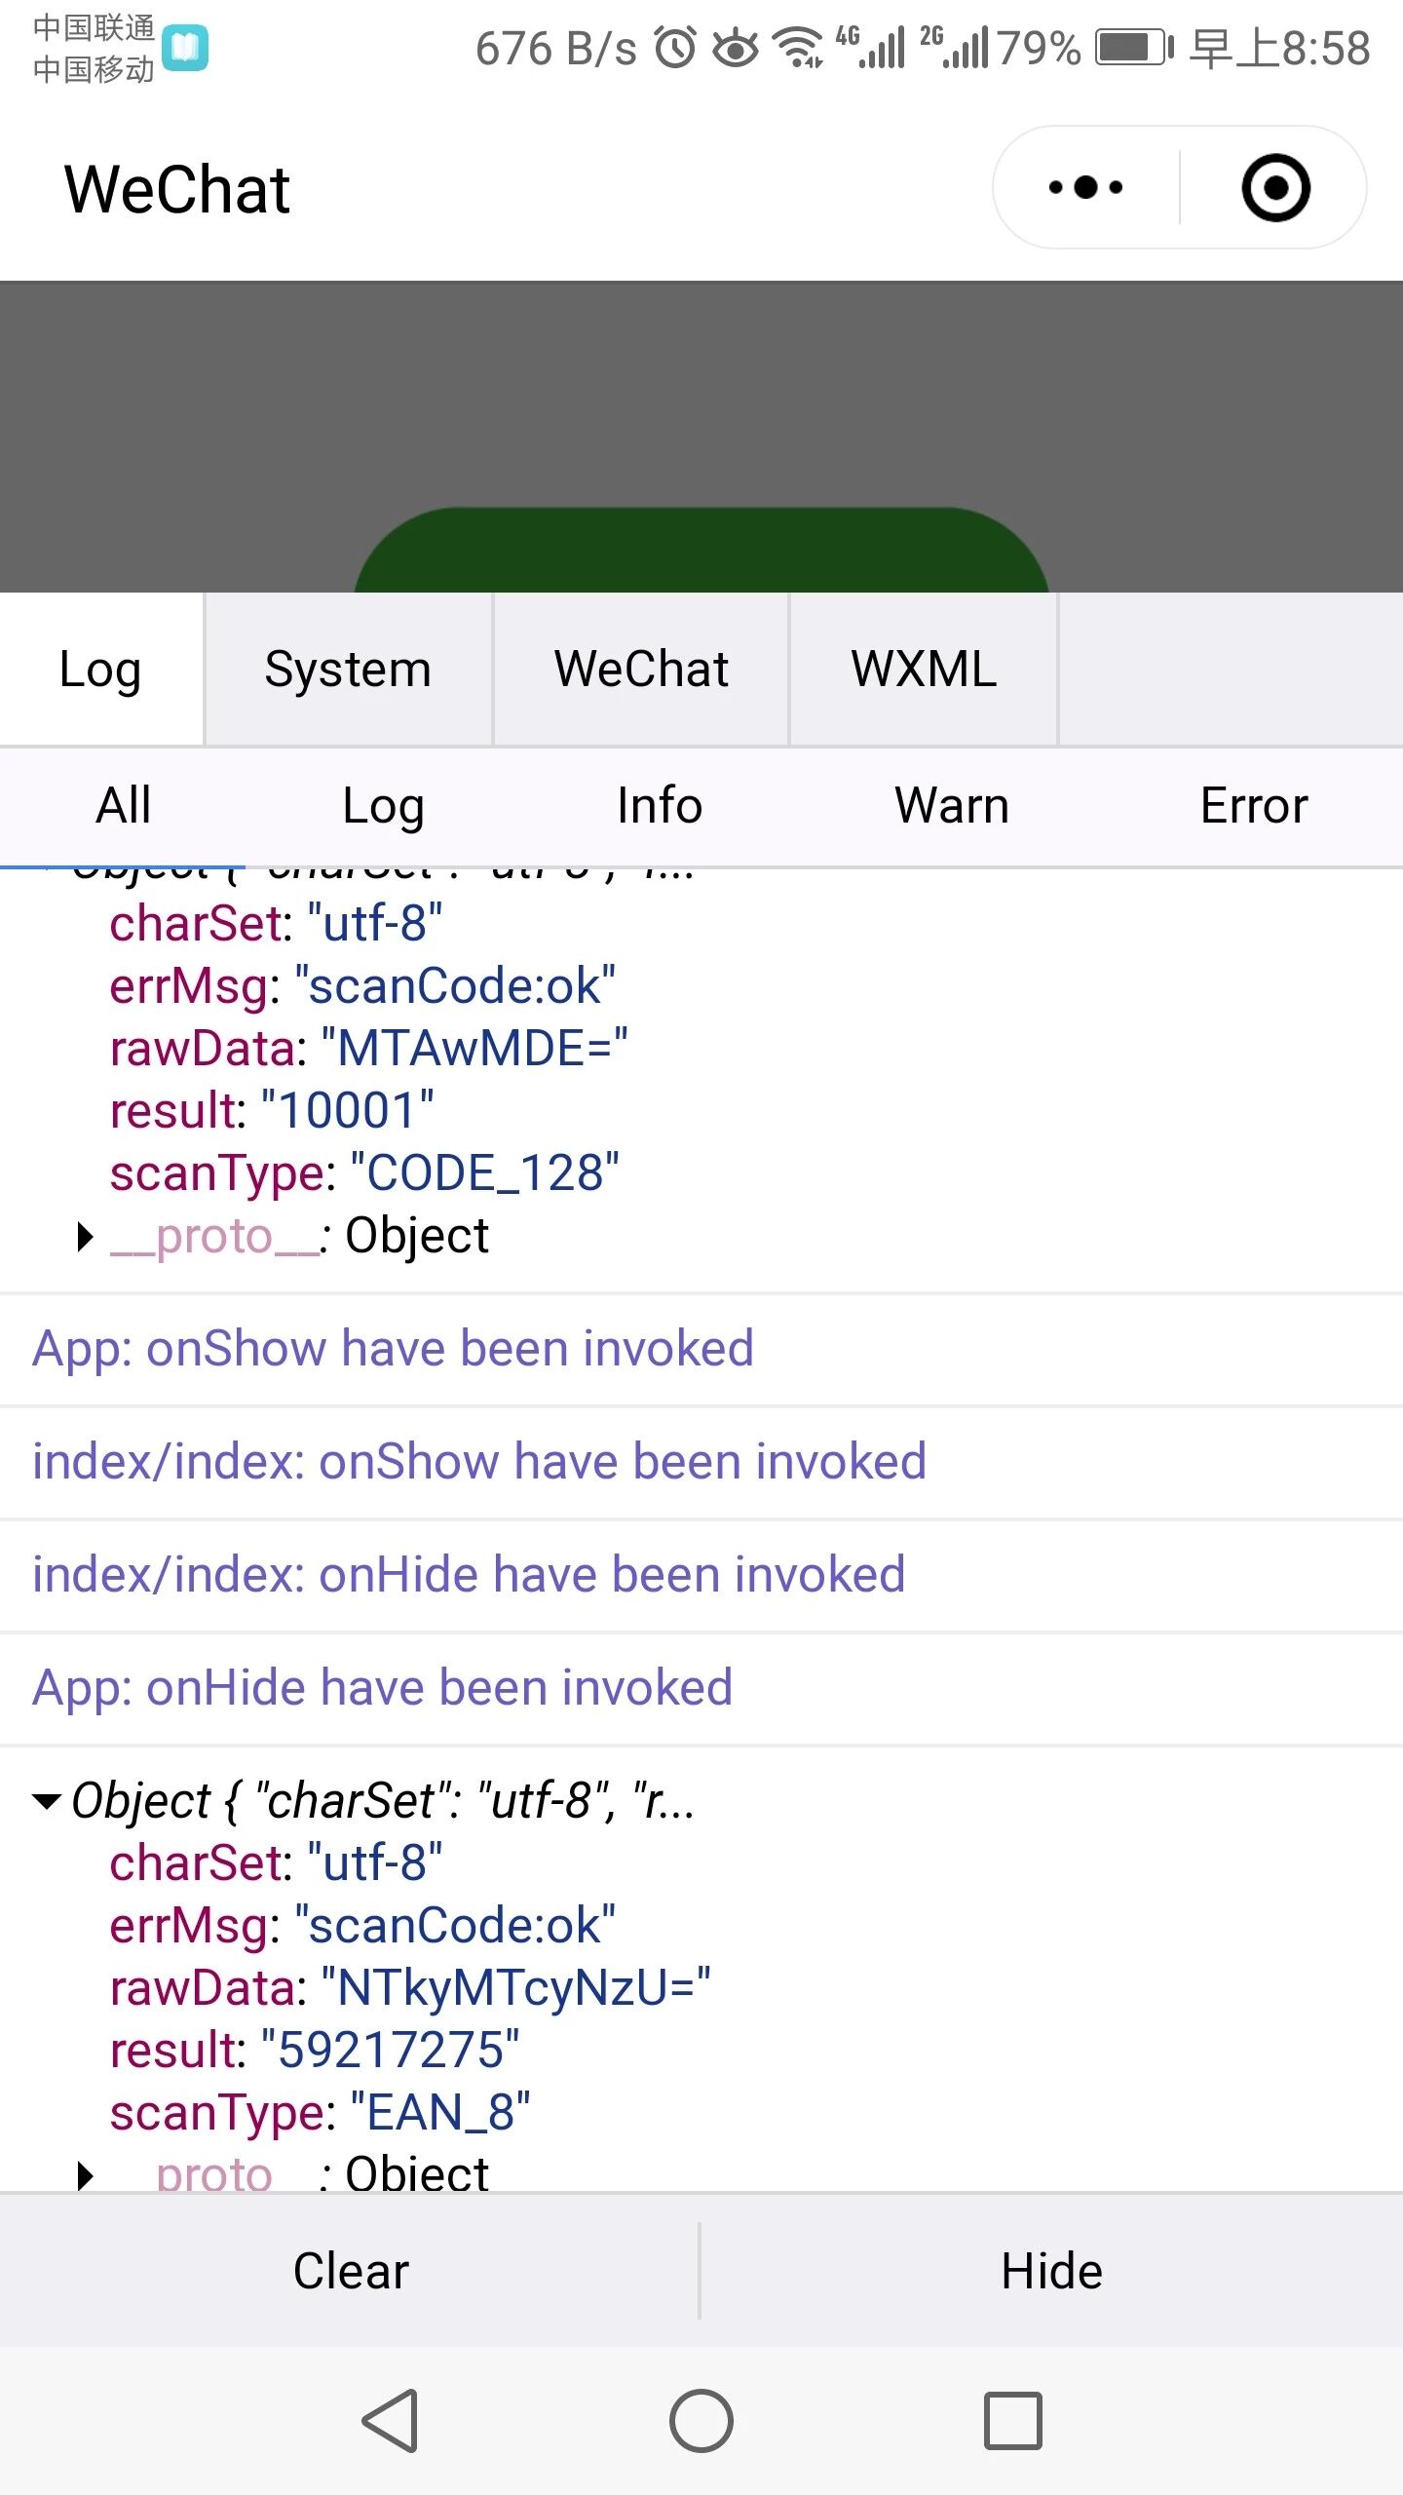Screen dimensions: 1403x2495
Task: Filter console by Warn level
Action: [x=952, y=806]
